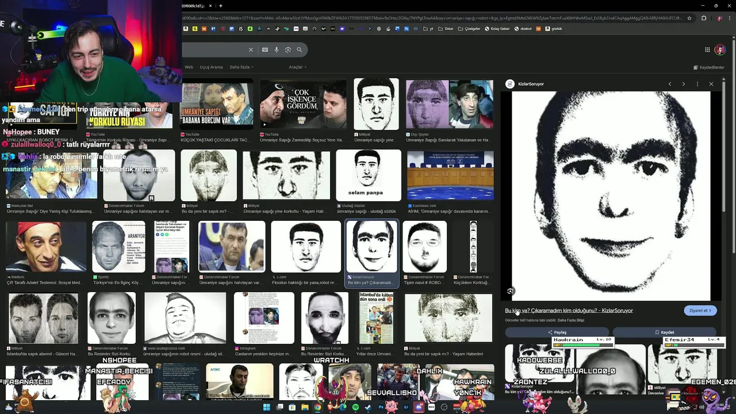The image size is (736, 414).
Task: Select the 'selam panpa' sketch thumbnail
Action: (x=368, y=175)
